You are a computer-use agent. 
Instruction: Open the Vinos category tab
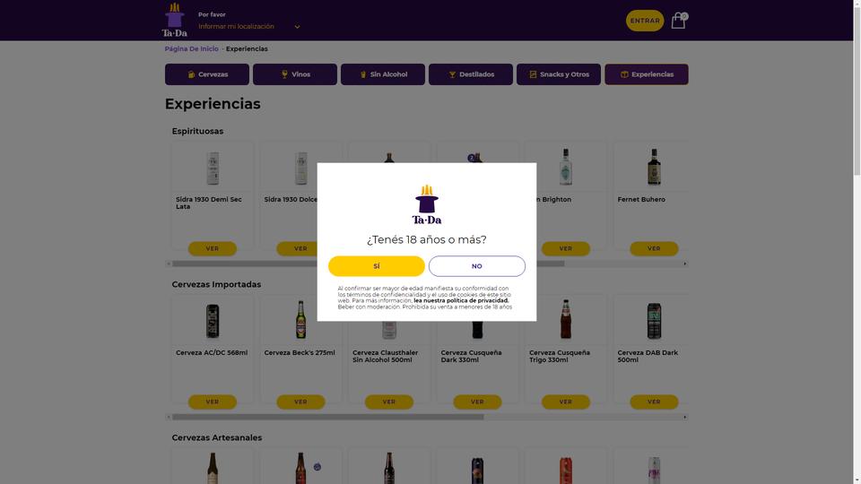(295, 74)
